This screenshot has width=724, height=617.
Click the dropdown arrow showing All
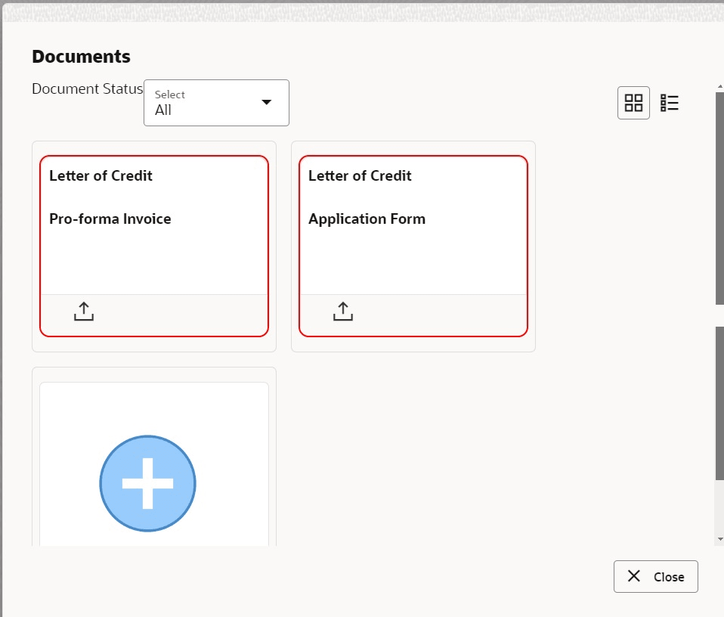click(x=265, y=102)
